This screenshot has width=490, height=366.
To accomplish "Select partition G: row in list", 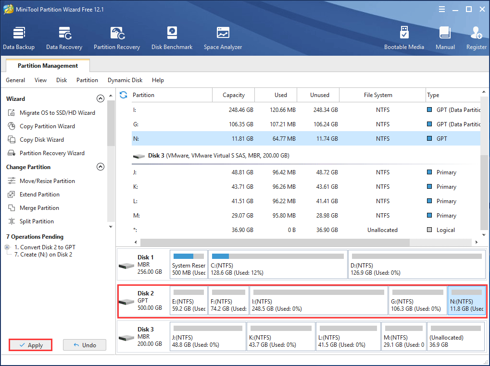I will [306, 124].
